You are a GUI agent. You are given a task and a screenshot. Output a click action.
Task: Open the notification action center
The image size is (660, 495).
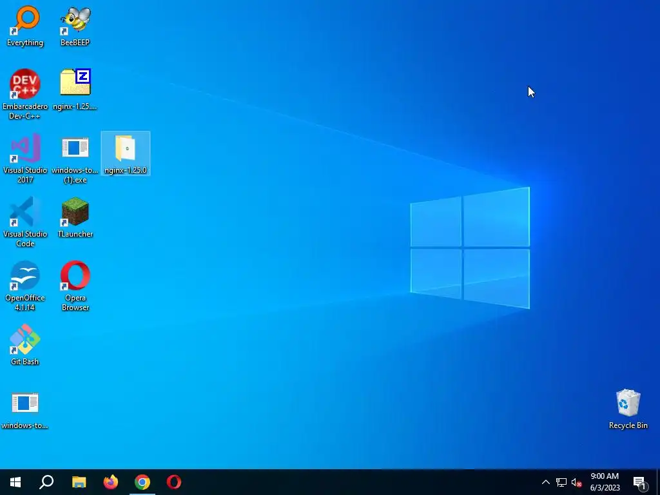tap(639, 483)
